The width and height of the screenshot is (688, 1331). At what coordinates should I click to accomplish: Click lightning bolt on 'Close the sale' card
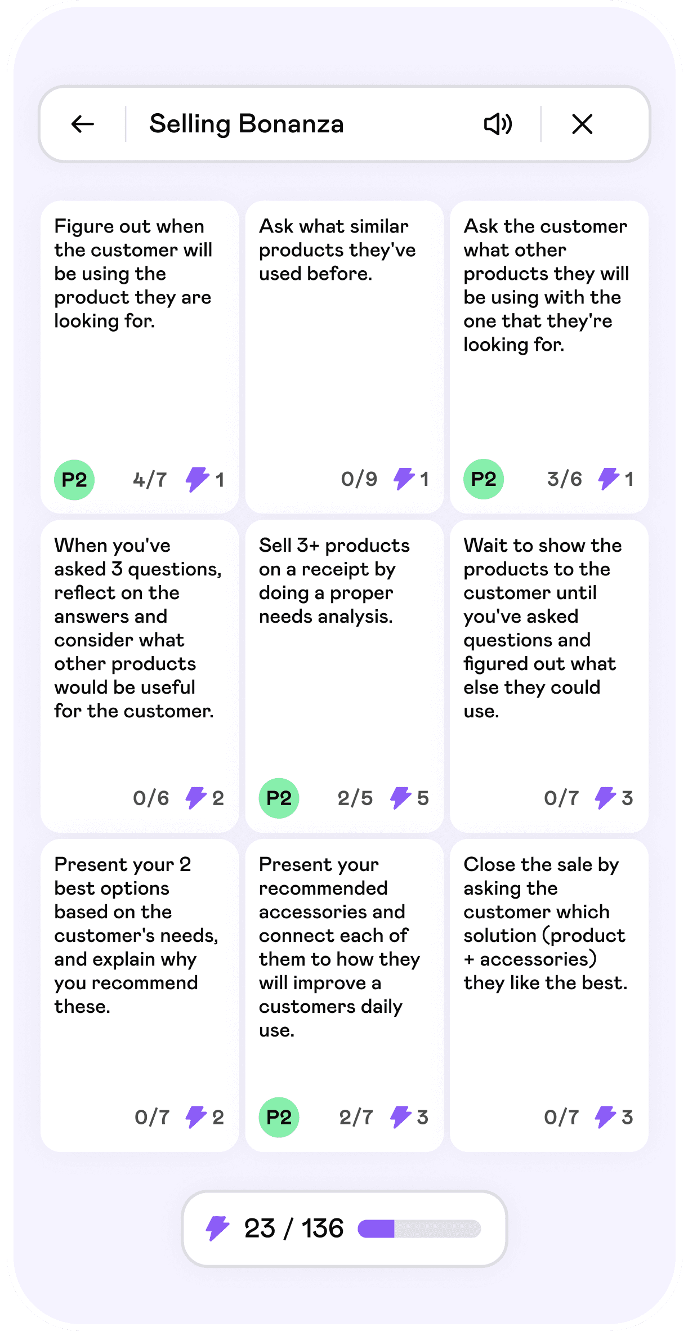click(x=606, y=1117)
